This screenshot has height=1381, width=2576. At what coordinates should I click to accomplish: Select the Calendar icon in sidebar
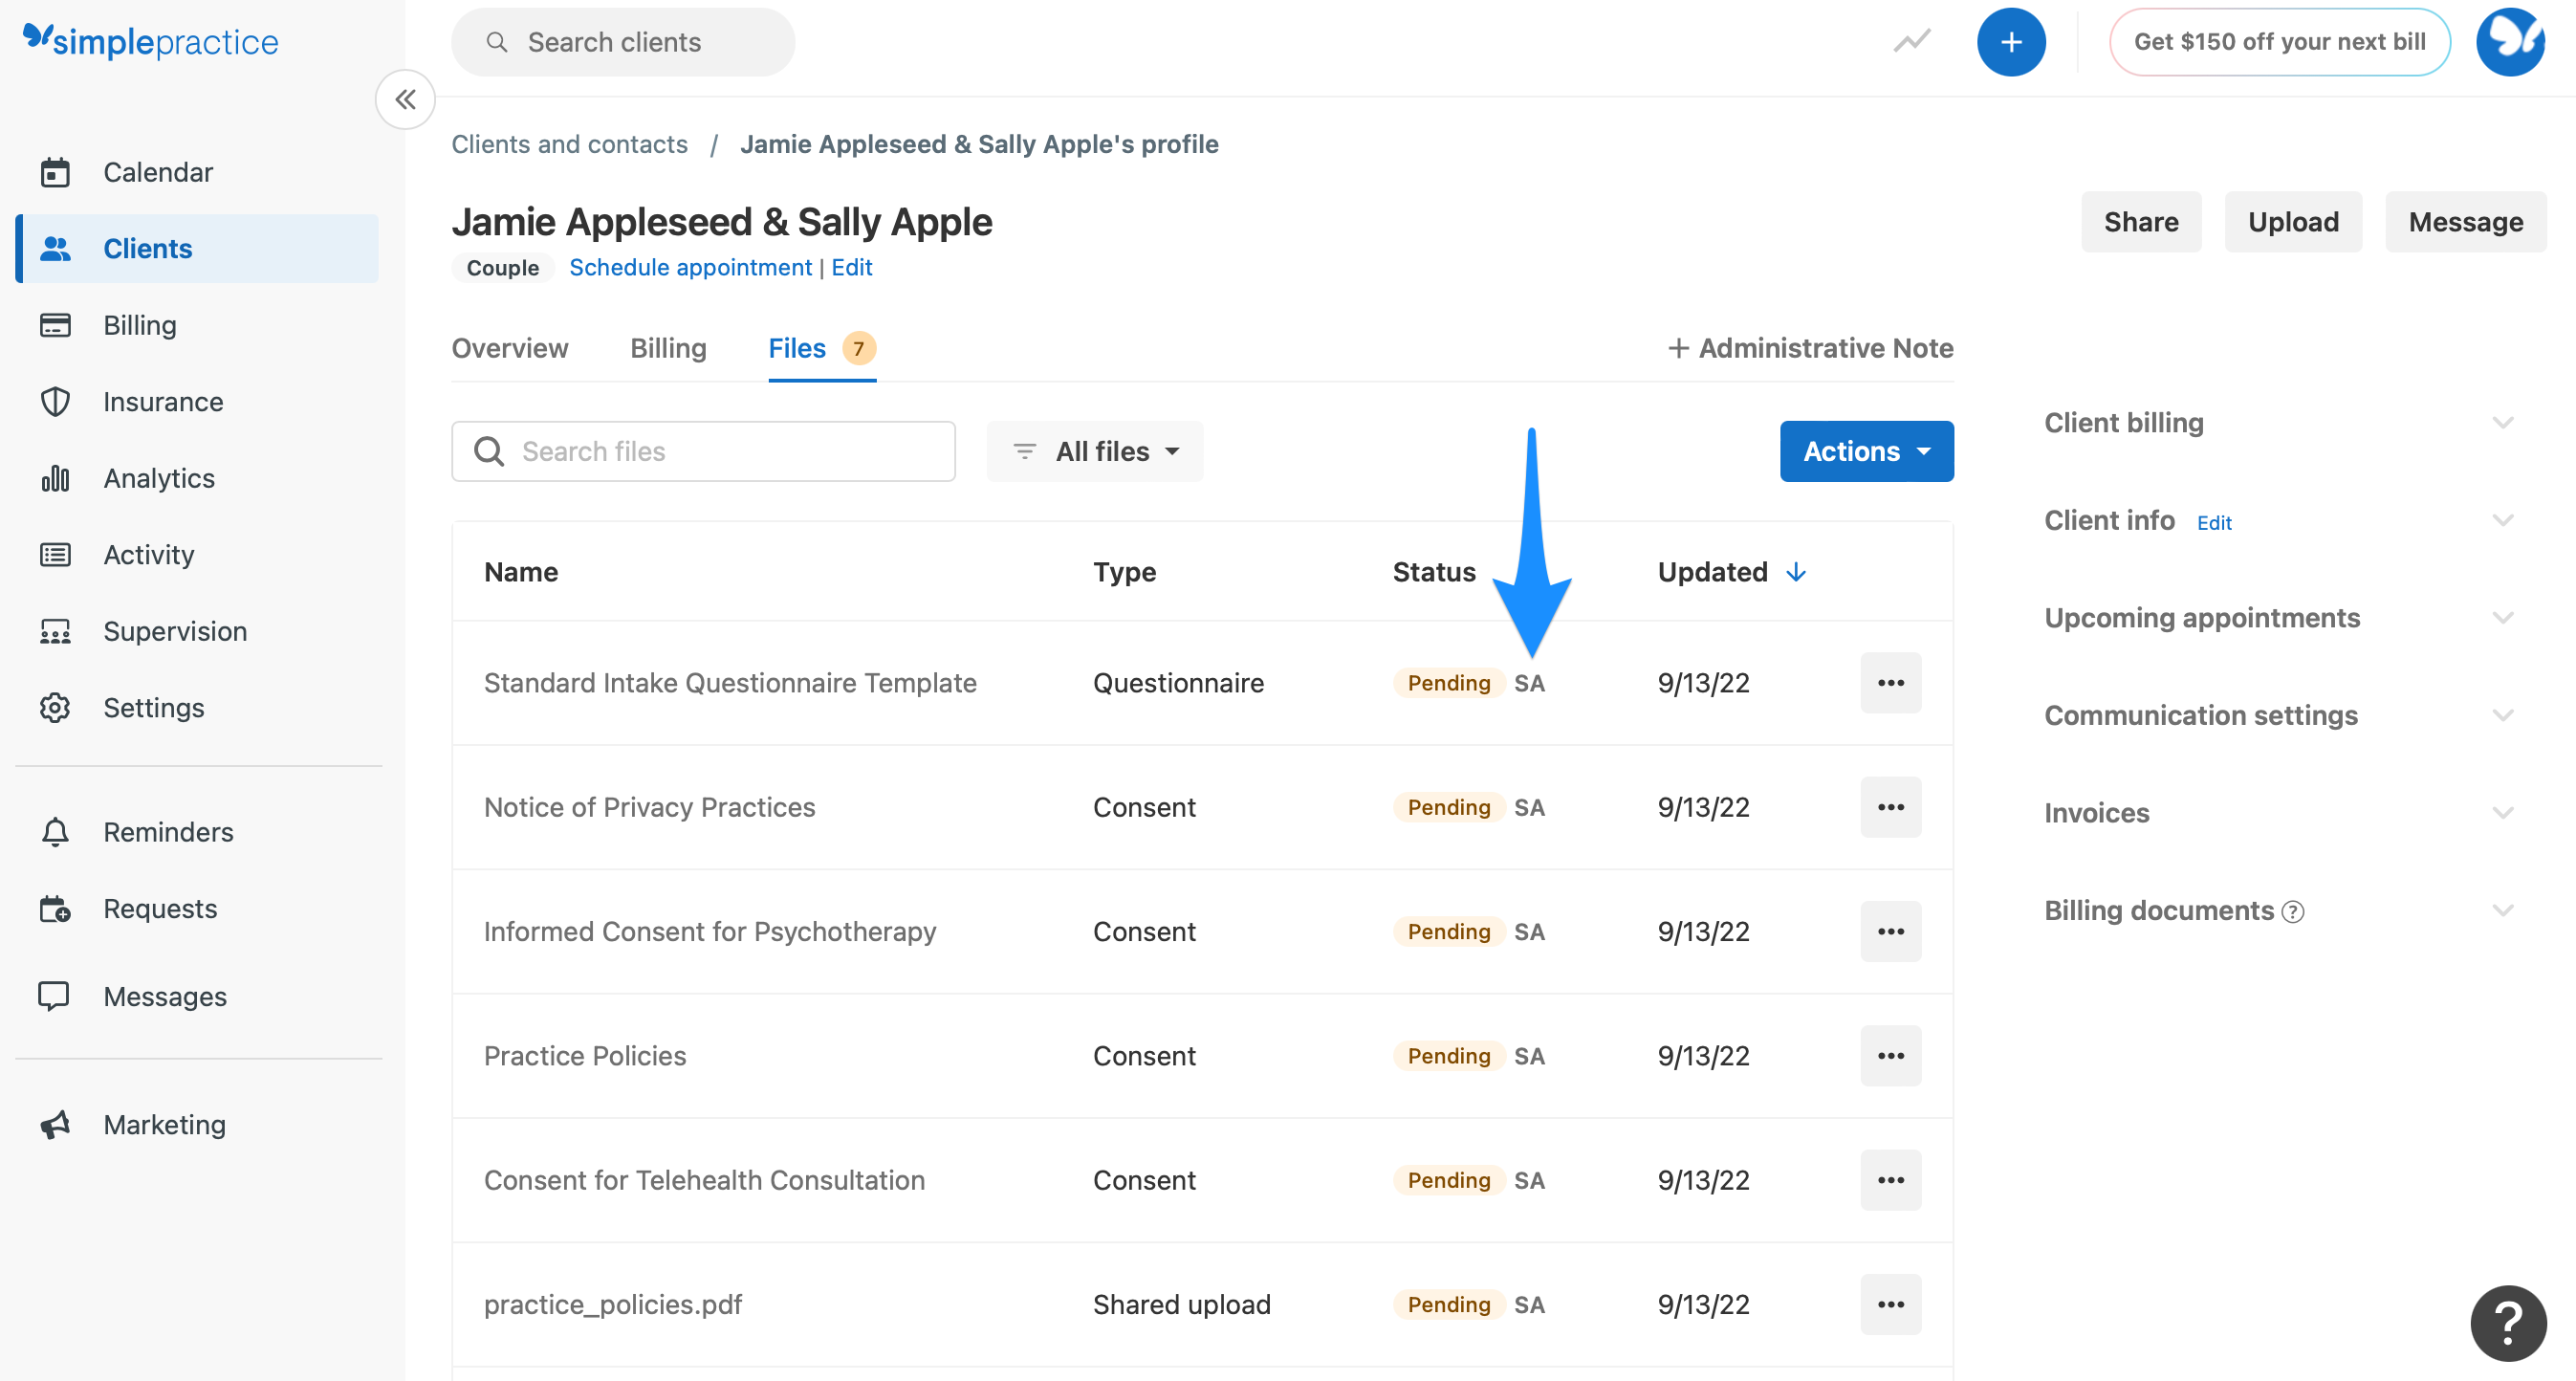tap(55, 171)
